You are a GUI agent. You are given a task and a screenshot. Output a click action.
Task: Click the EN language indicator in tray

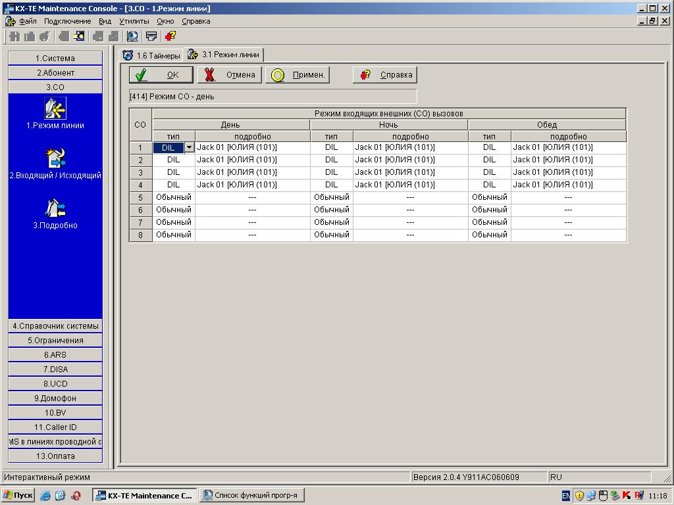pos(566,496)
